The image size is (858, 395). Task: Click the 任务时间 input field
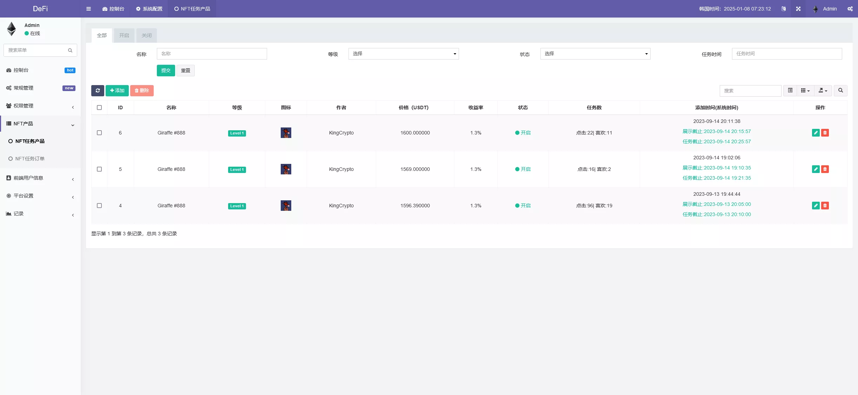click(x=787, y=54)
